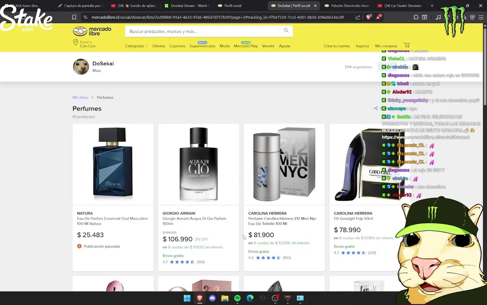Open a new browser tab with plus button
The image size is (487, 305).
(x=432, y=6)
